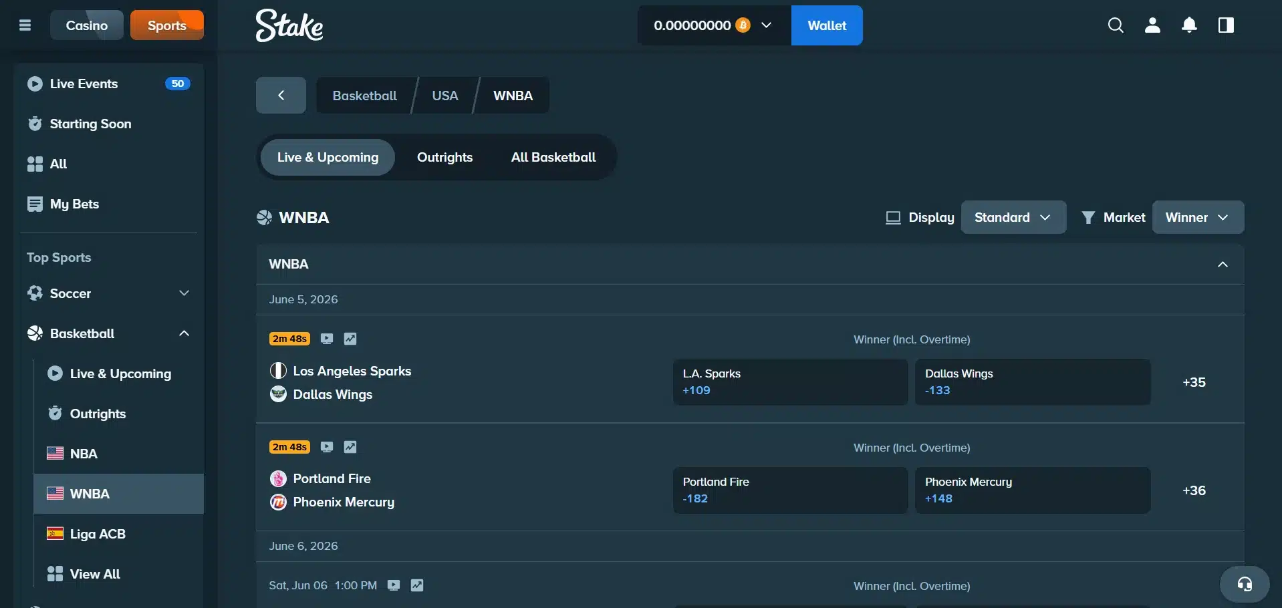Screen dimensions: 1282x608
Task: Expand the Soccer sidebar chevron
Action: pyautogui.click(x=184, y=293)
